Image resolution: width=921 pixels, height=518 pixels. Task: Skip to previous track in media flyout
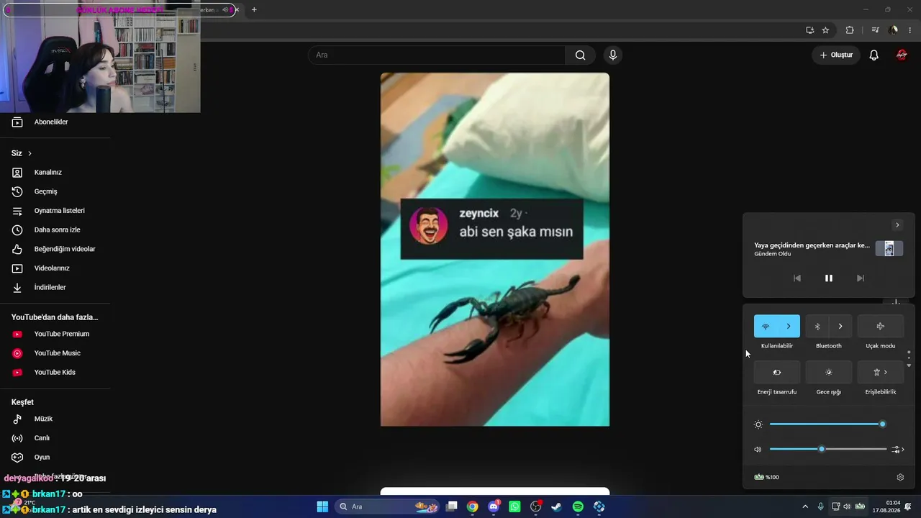[x=797, y=278]
